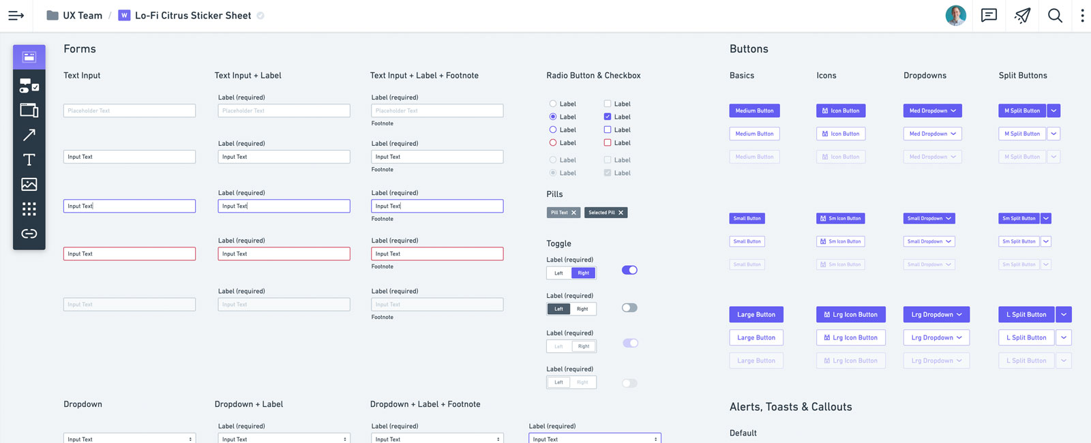Open the vertical three-dot more menu
1091x443 pixels.
[1082, 16]
